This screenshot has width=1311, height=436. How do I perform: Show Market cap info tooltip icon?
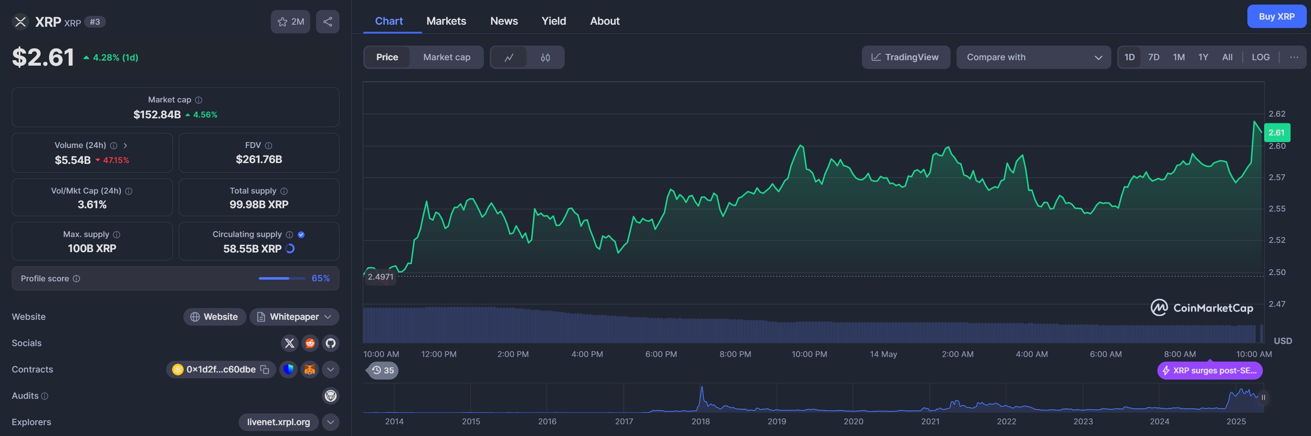point(199,100)
